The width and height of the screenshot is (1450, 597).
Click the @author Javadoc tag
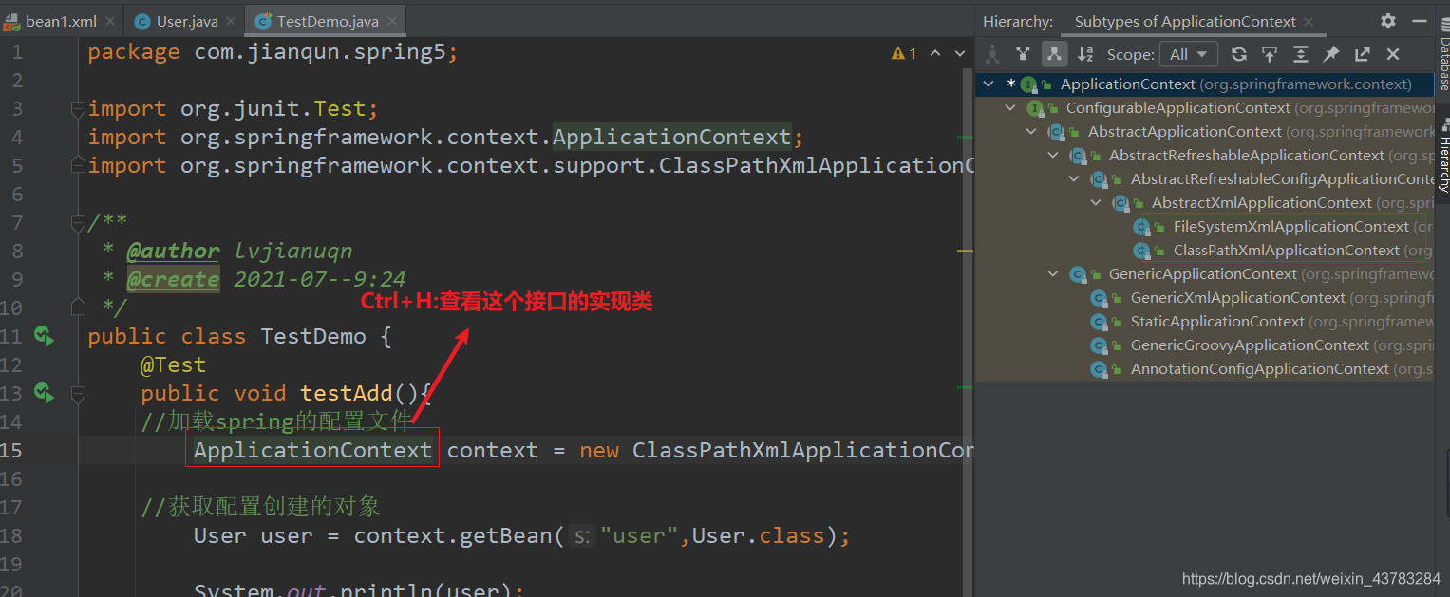[173, 251]
